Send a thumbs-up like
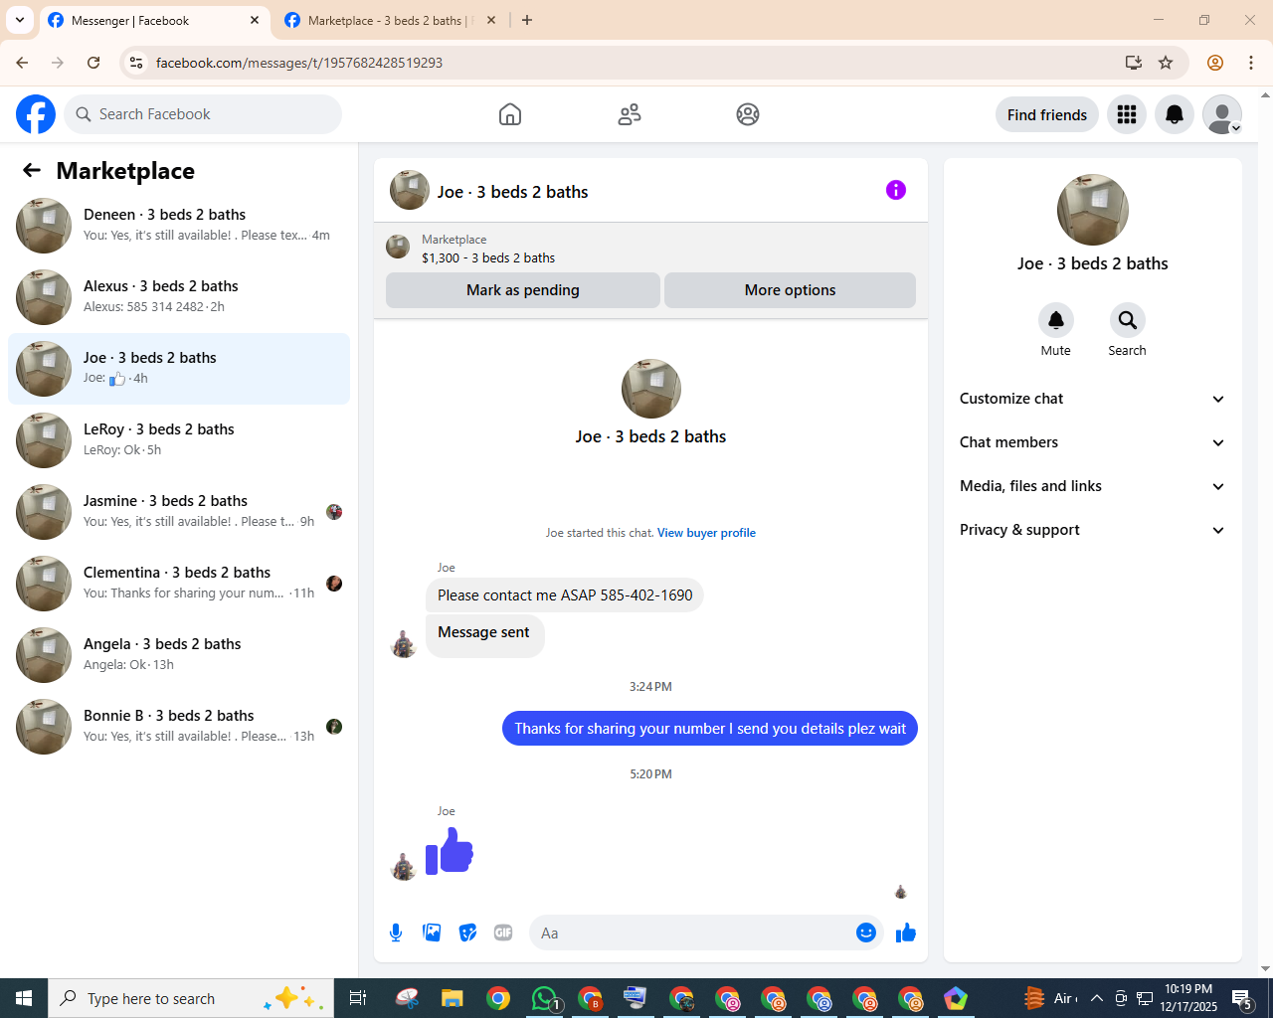Image resolution: width=1273 pixels, height=1018 pixels. pos(906,933)
